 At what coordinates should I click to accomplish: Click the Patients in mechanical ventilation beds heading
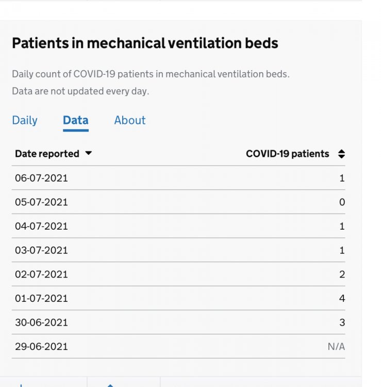[145, 43]
